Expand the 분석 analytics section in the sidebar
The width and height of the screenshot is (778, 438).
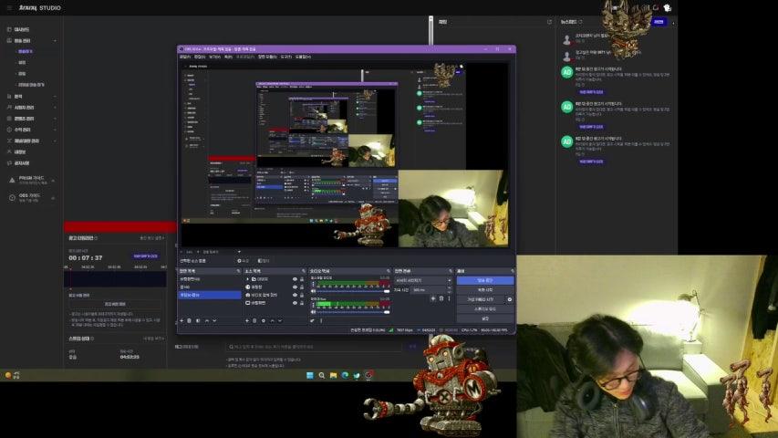[55, 97]
